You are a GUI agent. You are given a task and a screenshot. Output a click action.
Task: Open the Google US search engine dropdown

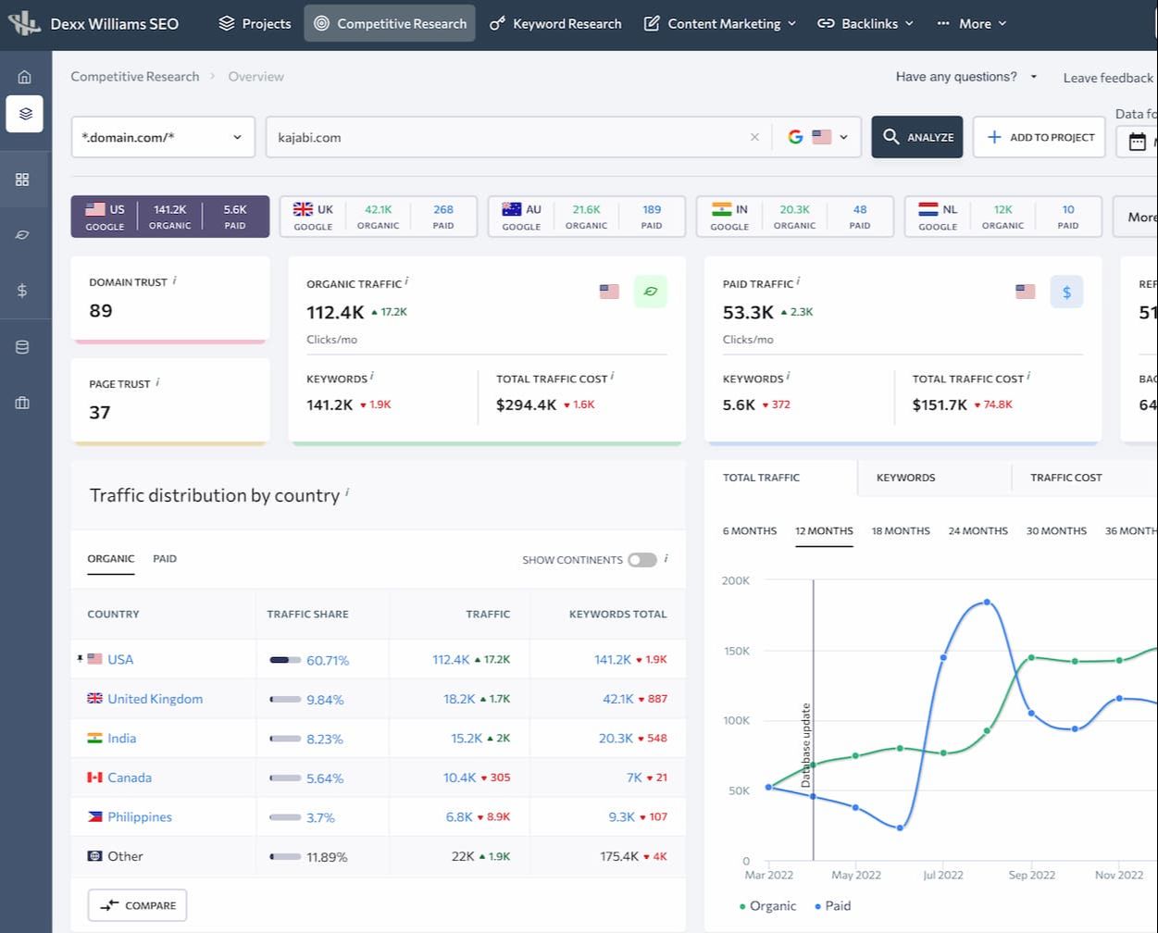818,137
